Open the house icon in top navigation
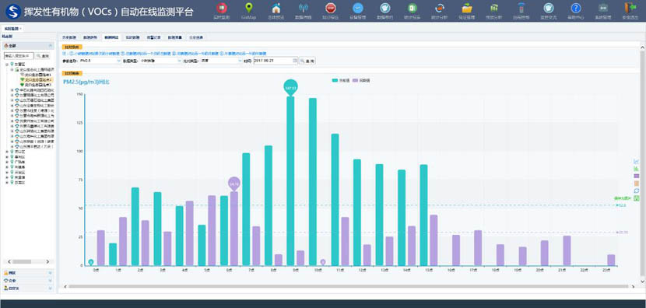This screenshot has height=308, width=646. click(x=276, y=8)
